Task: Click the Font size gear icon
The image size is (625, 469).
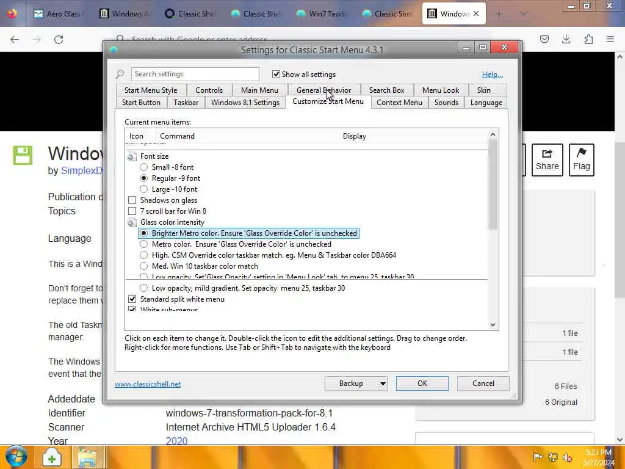Action: click(x=132, y=156)
